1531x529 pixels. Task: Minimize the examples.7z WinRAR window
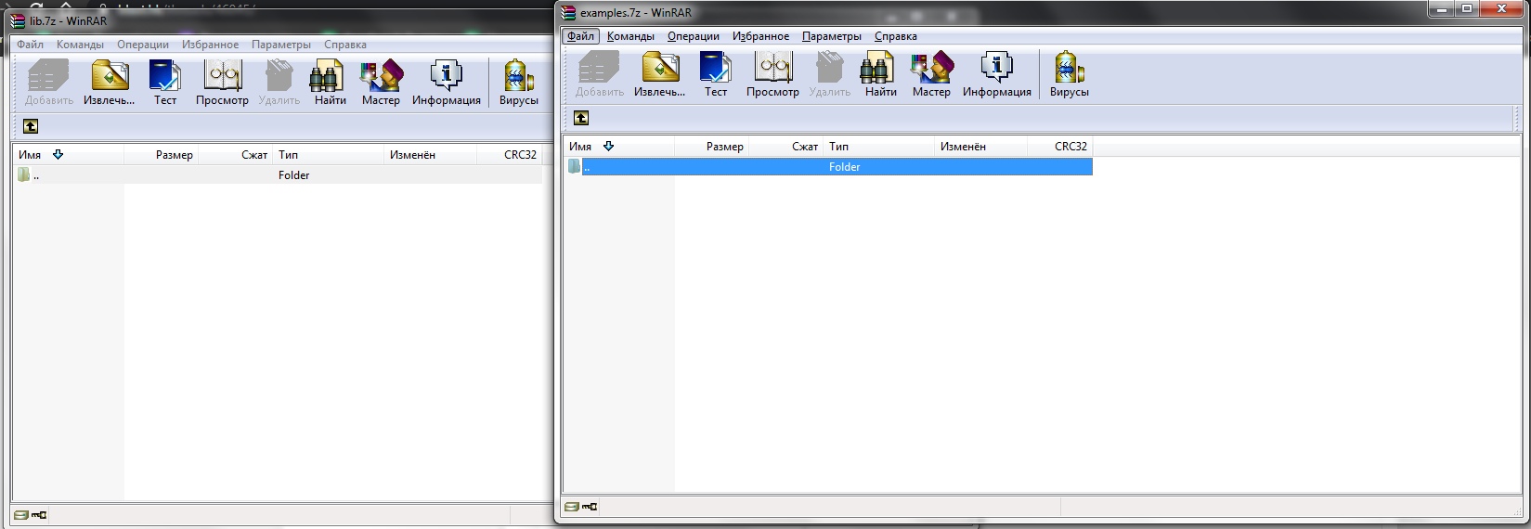coord(1440,8)
